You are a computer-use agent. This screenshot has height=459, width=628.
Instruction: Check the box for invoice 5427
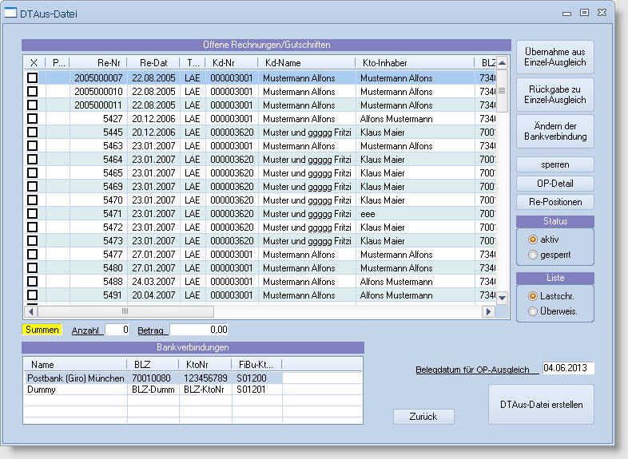click(33, 119)
